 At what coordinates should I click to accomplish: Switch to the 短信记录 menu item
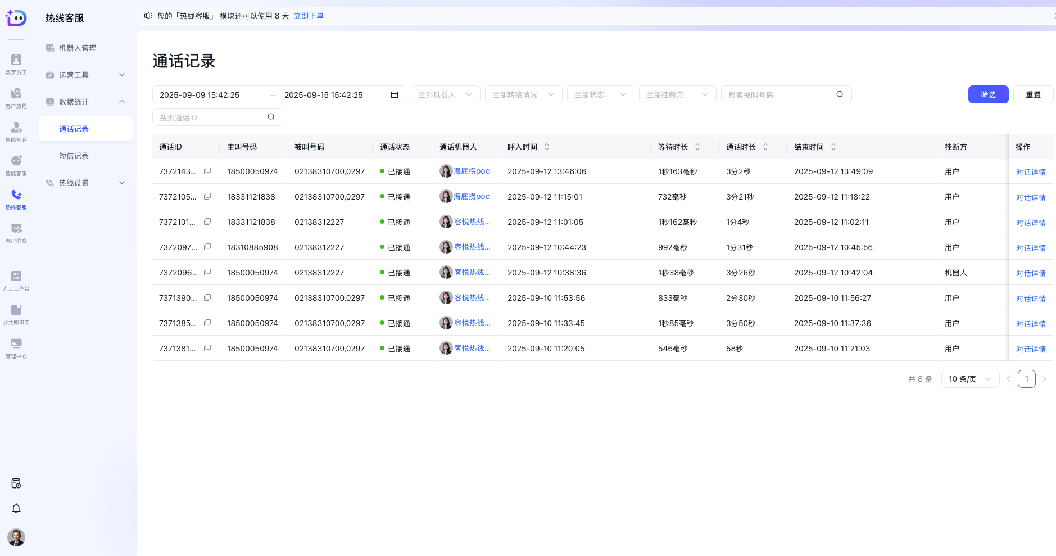tap(74, 156)
